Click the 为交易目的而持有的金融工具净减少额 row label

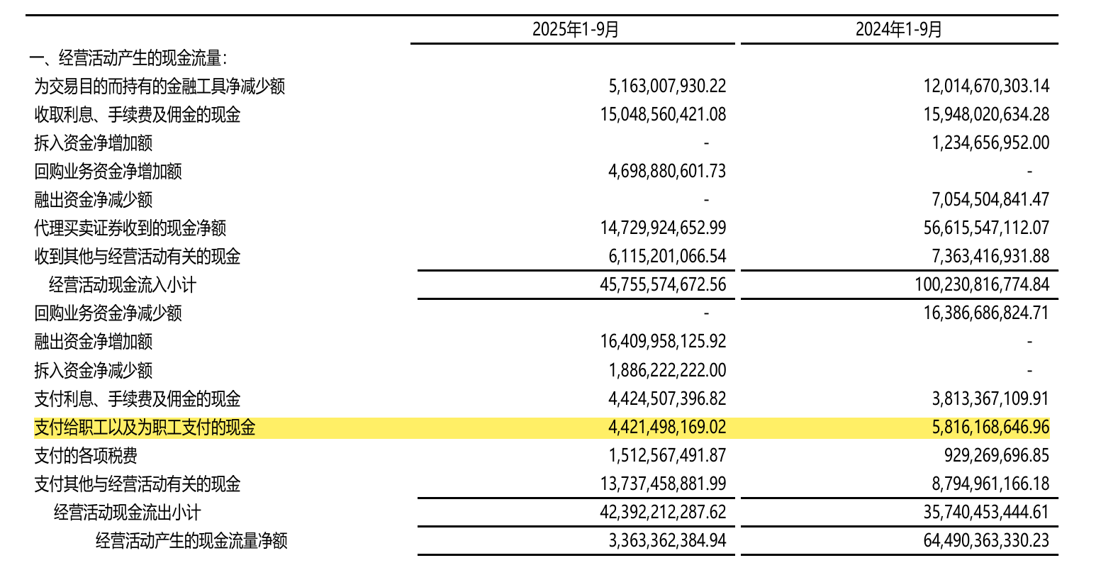click(160, 86)
